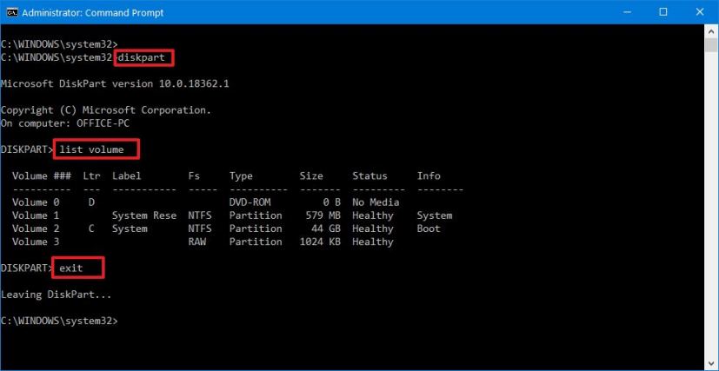Click the 'Status' column header
The width and height of the screenshot is (719, 371).
(369, 176)
